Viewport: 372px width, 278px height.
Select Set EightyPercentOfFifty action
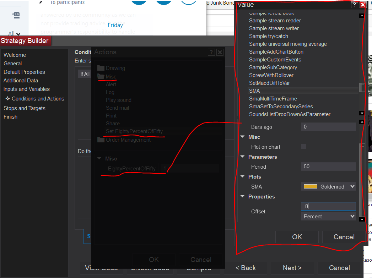pos(134,131)
